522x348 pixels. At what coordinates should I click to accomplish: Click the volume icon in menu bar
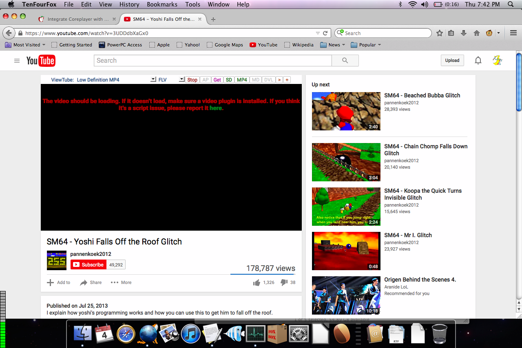425,4
